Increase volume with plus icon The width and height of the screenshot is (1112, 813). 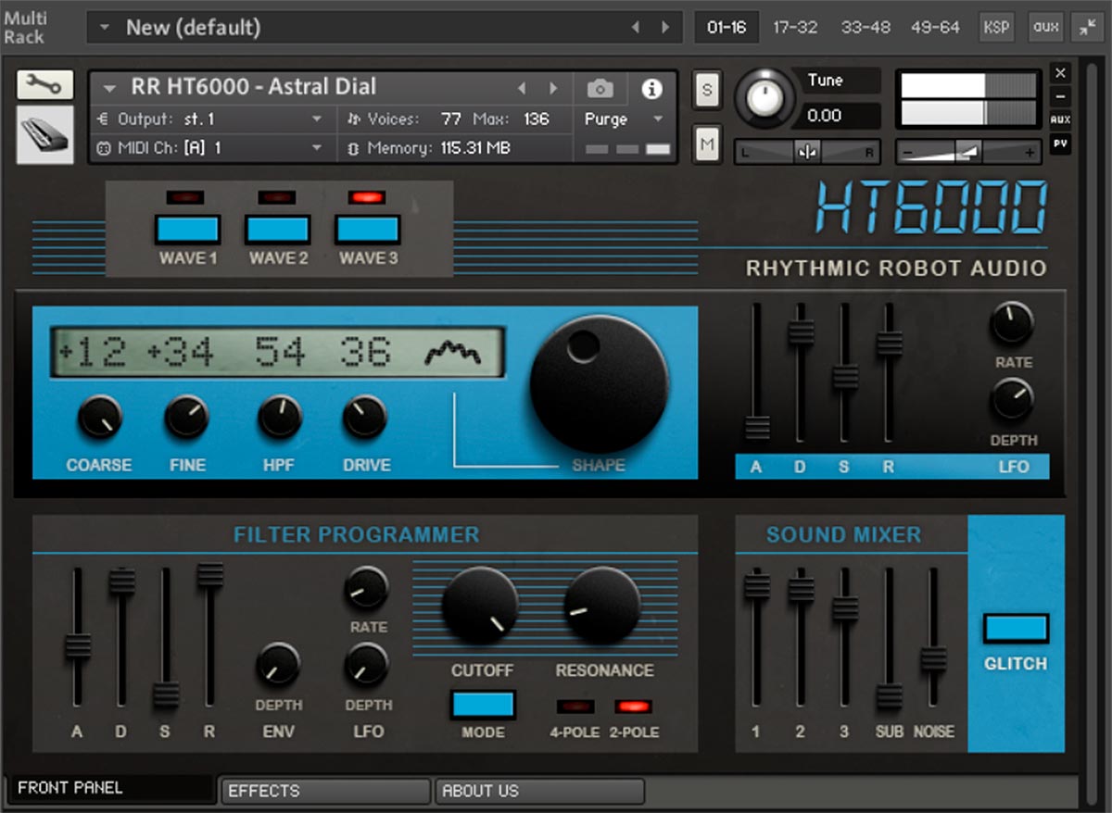(x=1029, y=153)
